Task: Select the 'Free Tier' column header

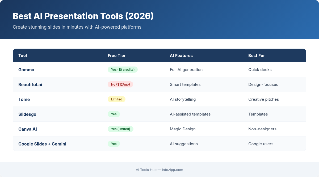Action: [117, 56]
